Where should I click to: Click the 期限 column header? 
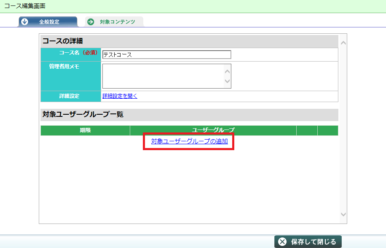[x=85, y=130]
